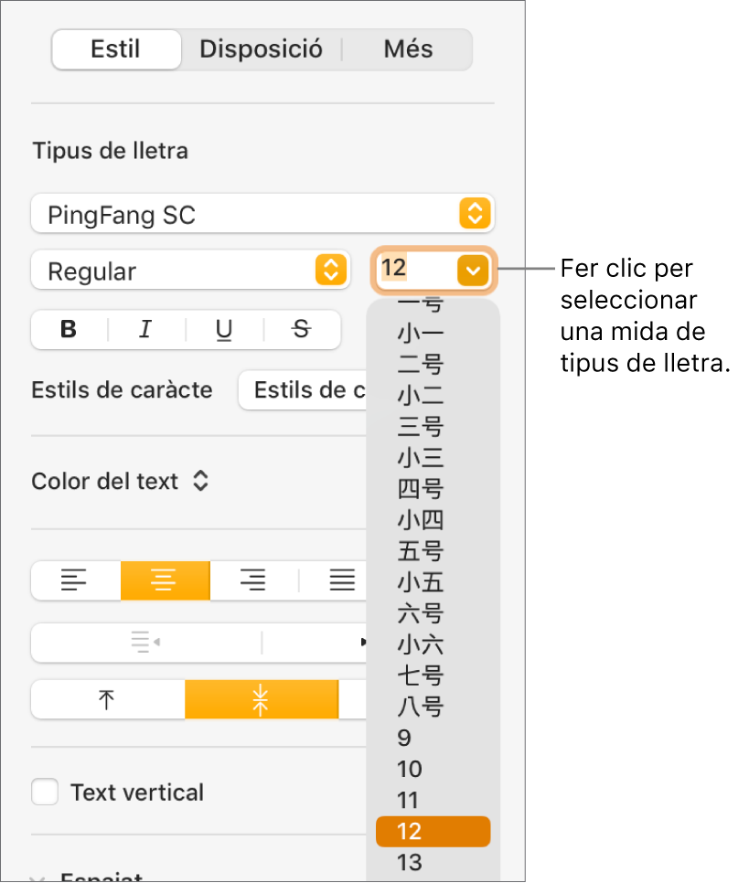Screen dimensions: 749x883
Task: Align text vertically to top
Action: click(108, 700)
